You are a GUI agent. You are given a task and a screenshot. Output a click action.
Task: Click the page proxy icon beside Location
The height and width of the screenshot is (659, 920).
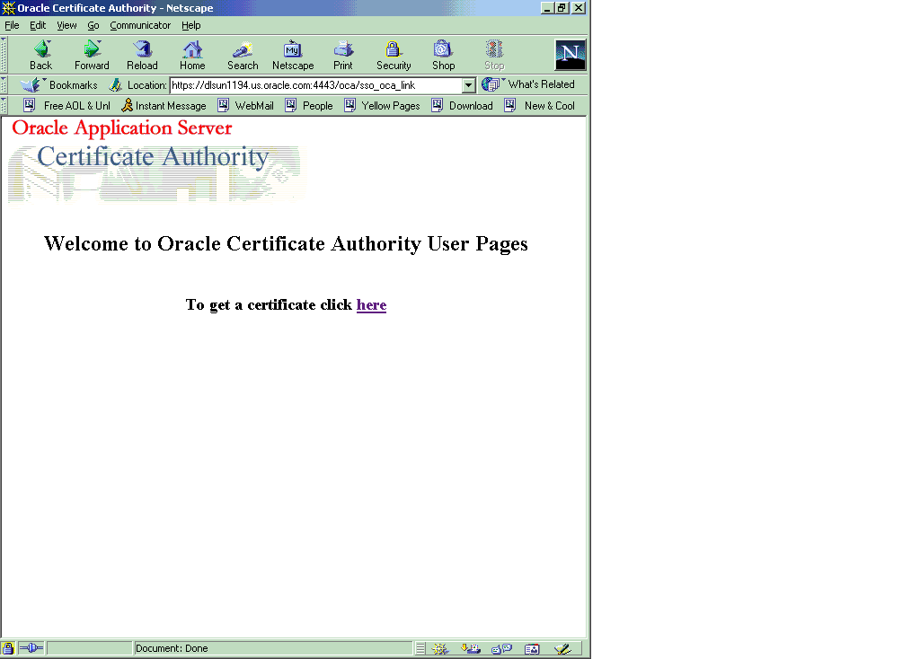pyautogui.click(x=116, y=85)
